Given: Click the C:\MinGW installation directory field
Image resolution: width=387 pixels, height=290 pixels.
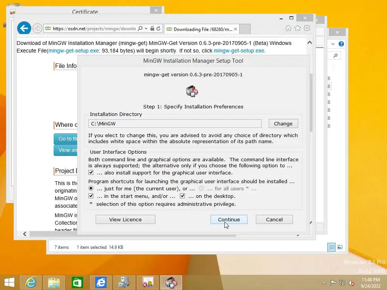Looking at the screenshot, I should coord(175,123).
